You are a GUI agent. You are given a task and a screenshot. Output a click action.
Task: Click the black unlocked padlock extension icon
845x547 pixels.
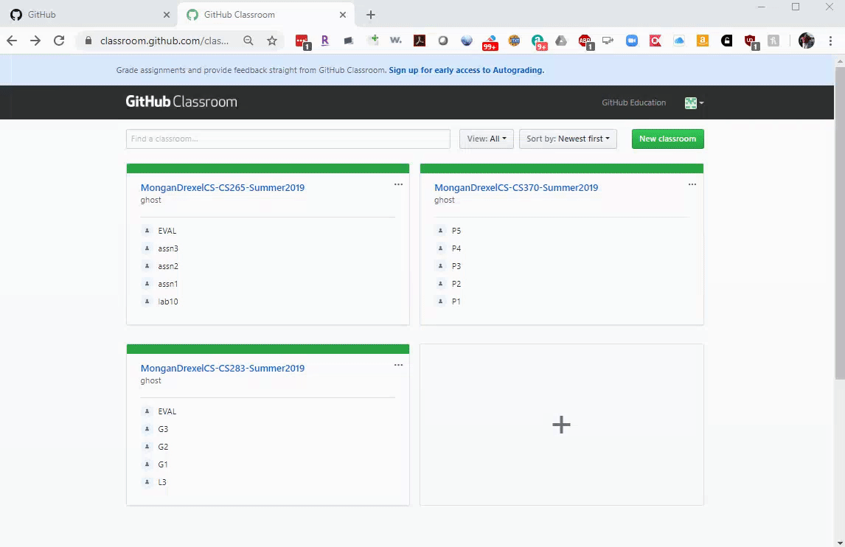pyautogui.click(x=726, y=41)
